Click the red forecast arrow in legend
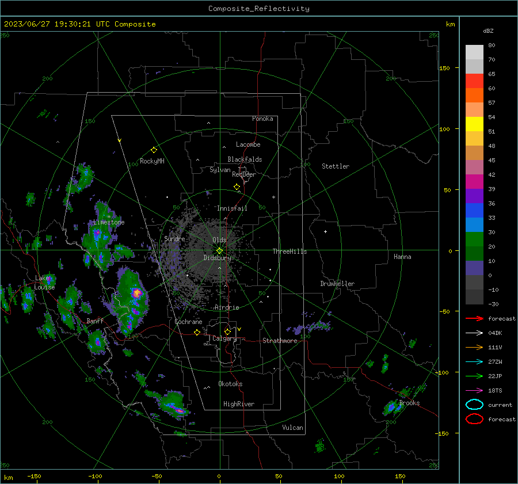Screen dimensions: 518x484 tap(474, 318)
